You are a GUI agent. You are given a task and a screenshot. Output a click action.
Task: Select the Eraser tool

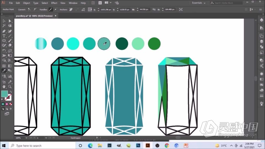[x=10, y=45]
